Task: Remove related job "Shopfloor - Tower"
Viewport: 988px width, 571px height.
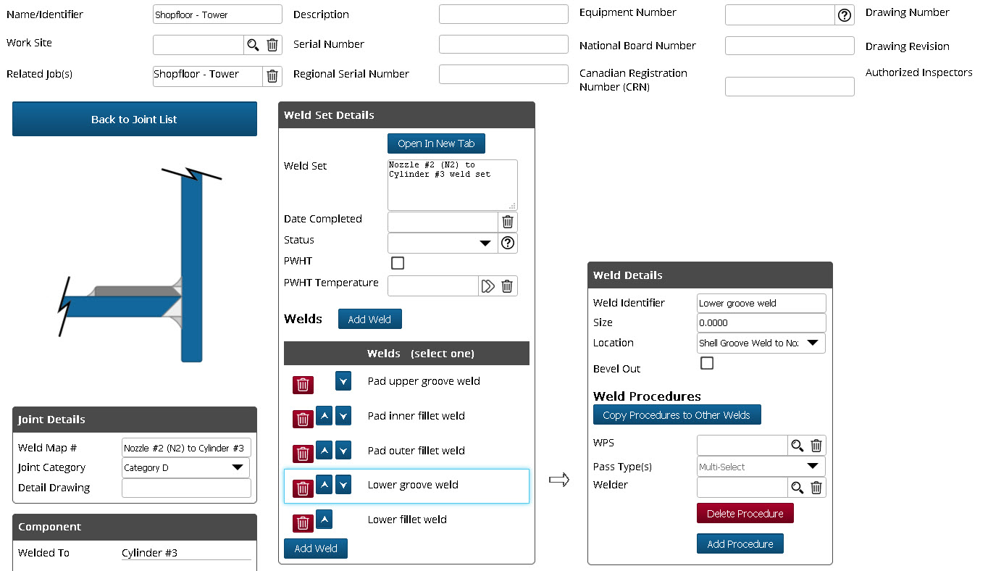Action: (272, 75)
